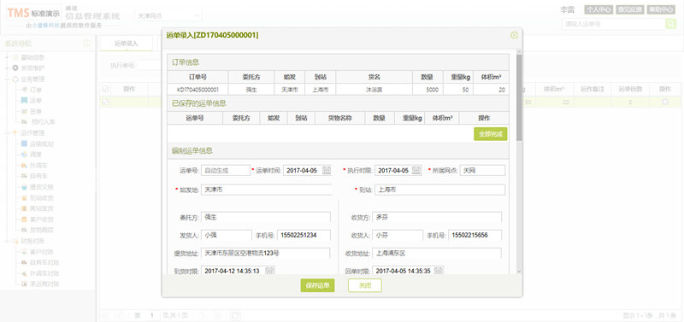The width and height of the screenshot is (684, 322).
Task: Click the page number field in the pagination bar
Action: click(152, 315)
